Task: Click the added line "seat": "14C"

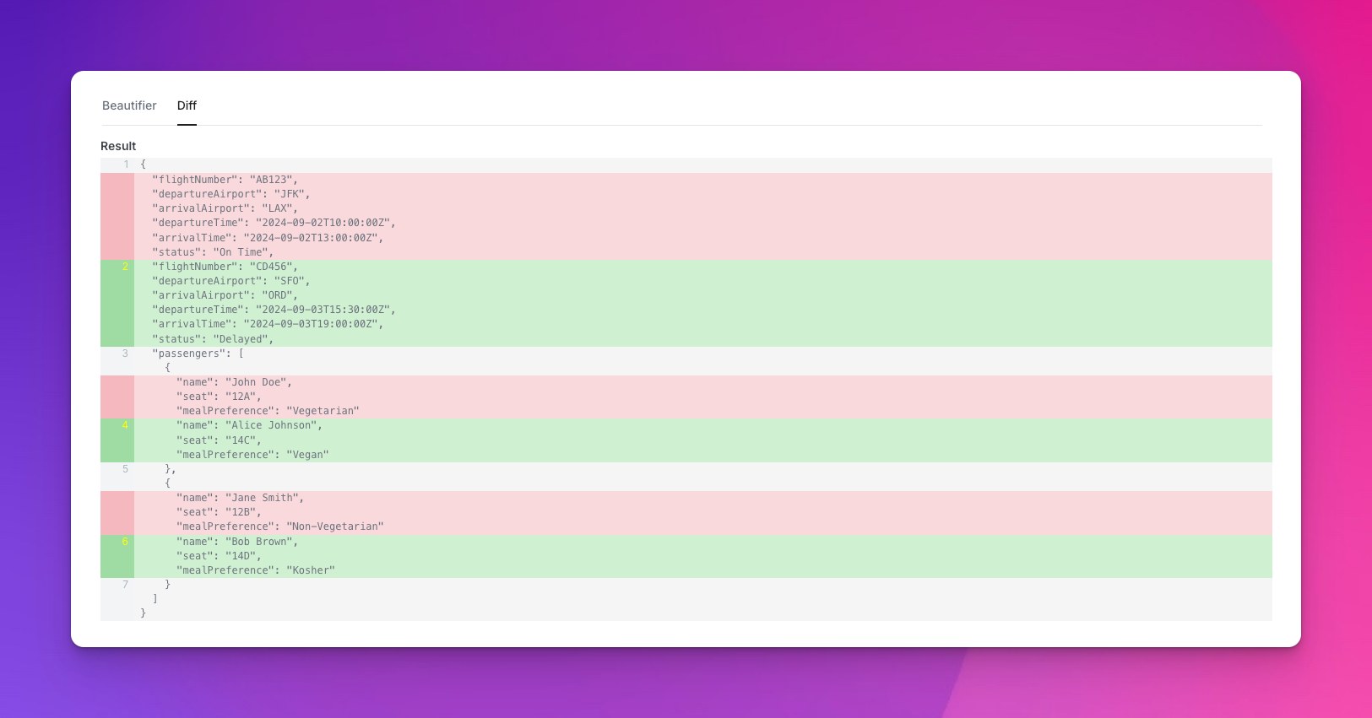Action: 219,440
